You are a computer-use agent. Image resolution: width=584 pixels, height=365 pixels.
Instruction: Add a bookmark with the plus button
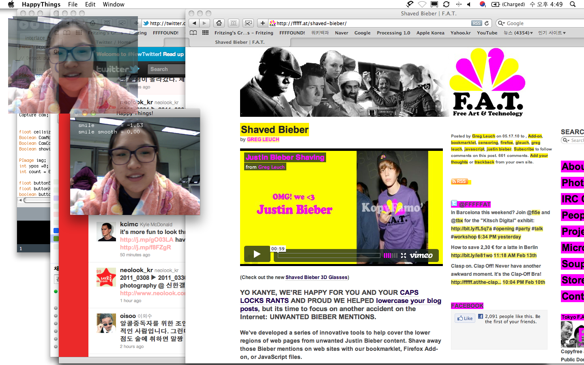[263, 23]
